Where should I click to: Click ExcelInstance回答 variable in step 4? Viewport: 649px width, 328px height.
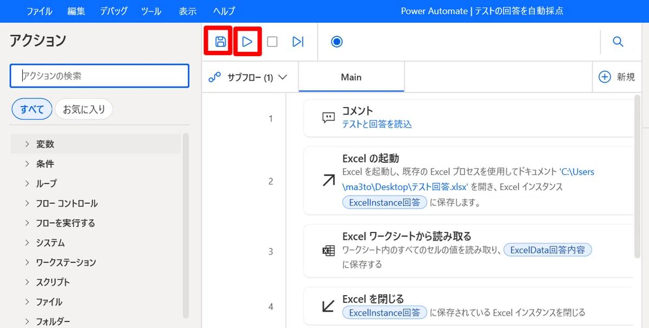[385, 312]
